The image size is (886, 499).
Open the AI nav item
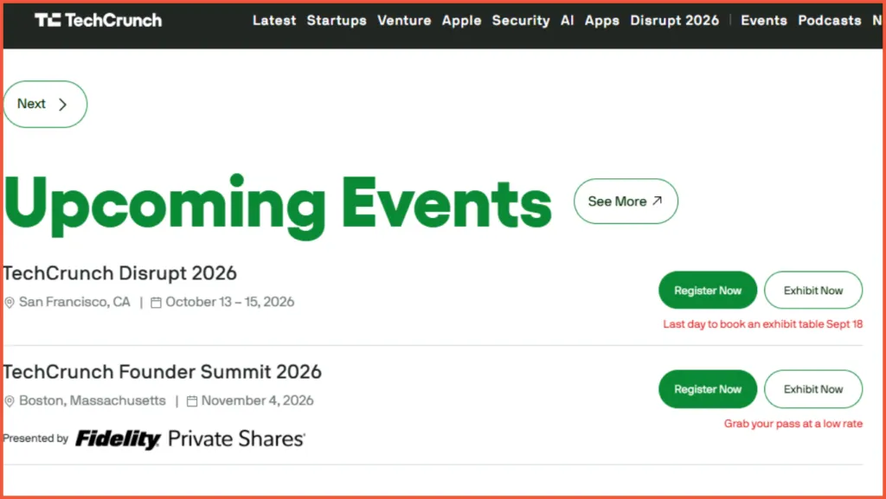(567, 20)
